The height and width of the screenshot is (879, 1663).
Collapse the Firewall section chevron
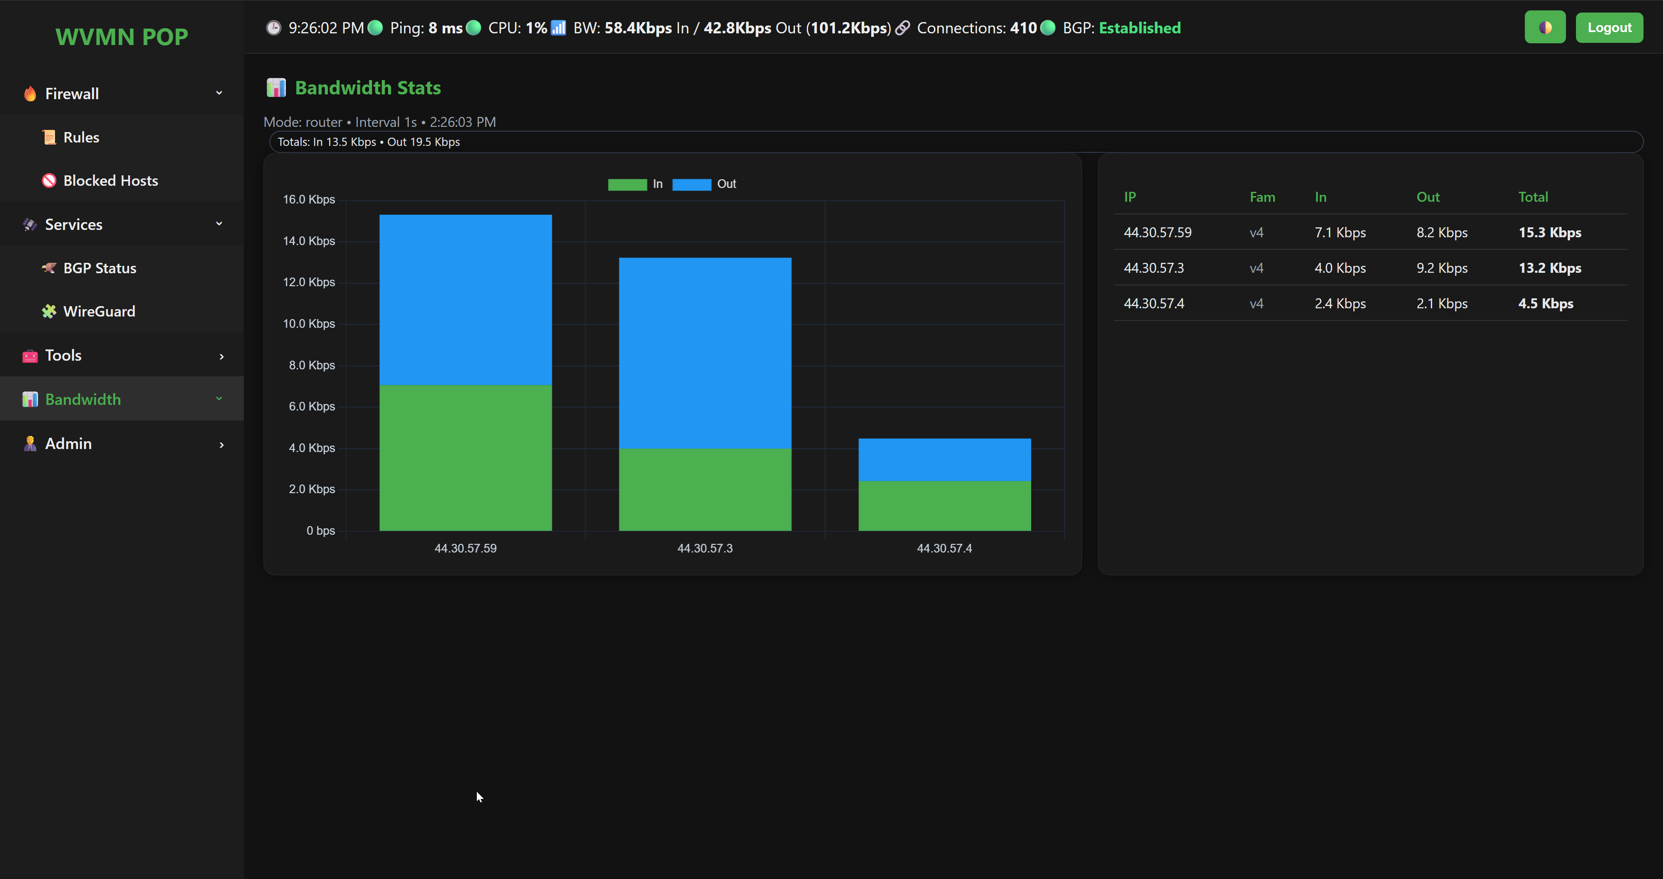(219, 94)
